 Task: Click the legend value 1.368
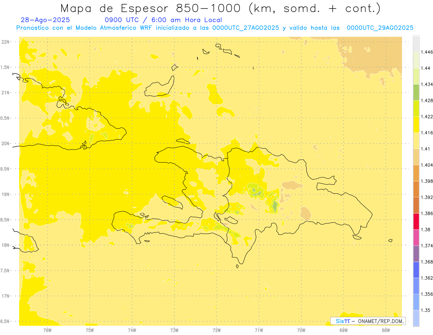coord(426,262)
